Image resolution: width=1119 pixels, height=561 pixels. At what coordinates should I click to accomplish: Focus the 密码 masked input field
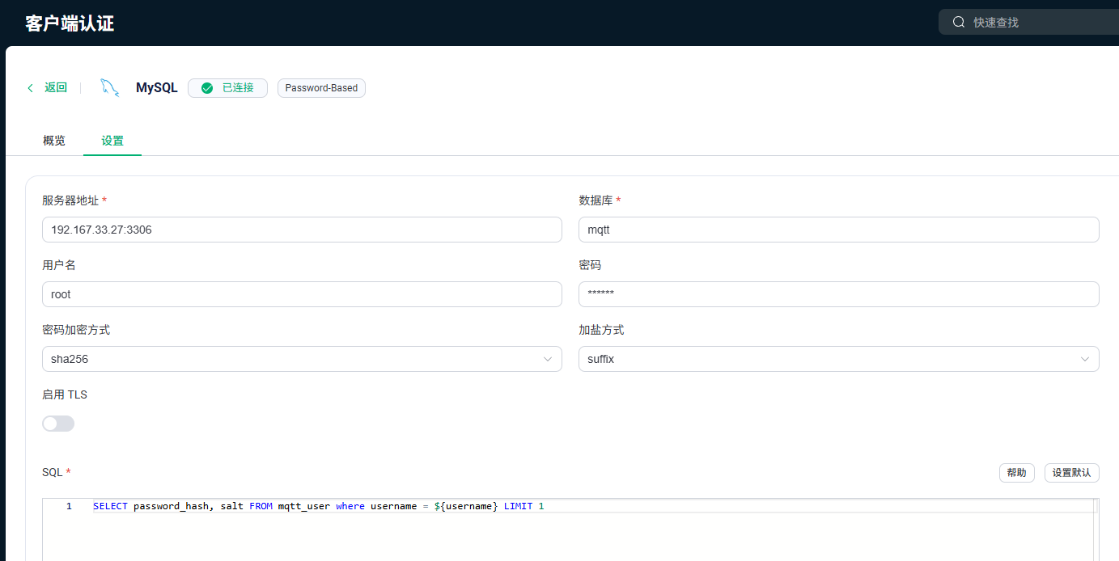click(x=839, y=294)
